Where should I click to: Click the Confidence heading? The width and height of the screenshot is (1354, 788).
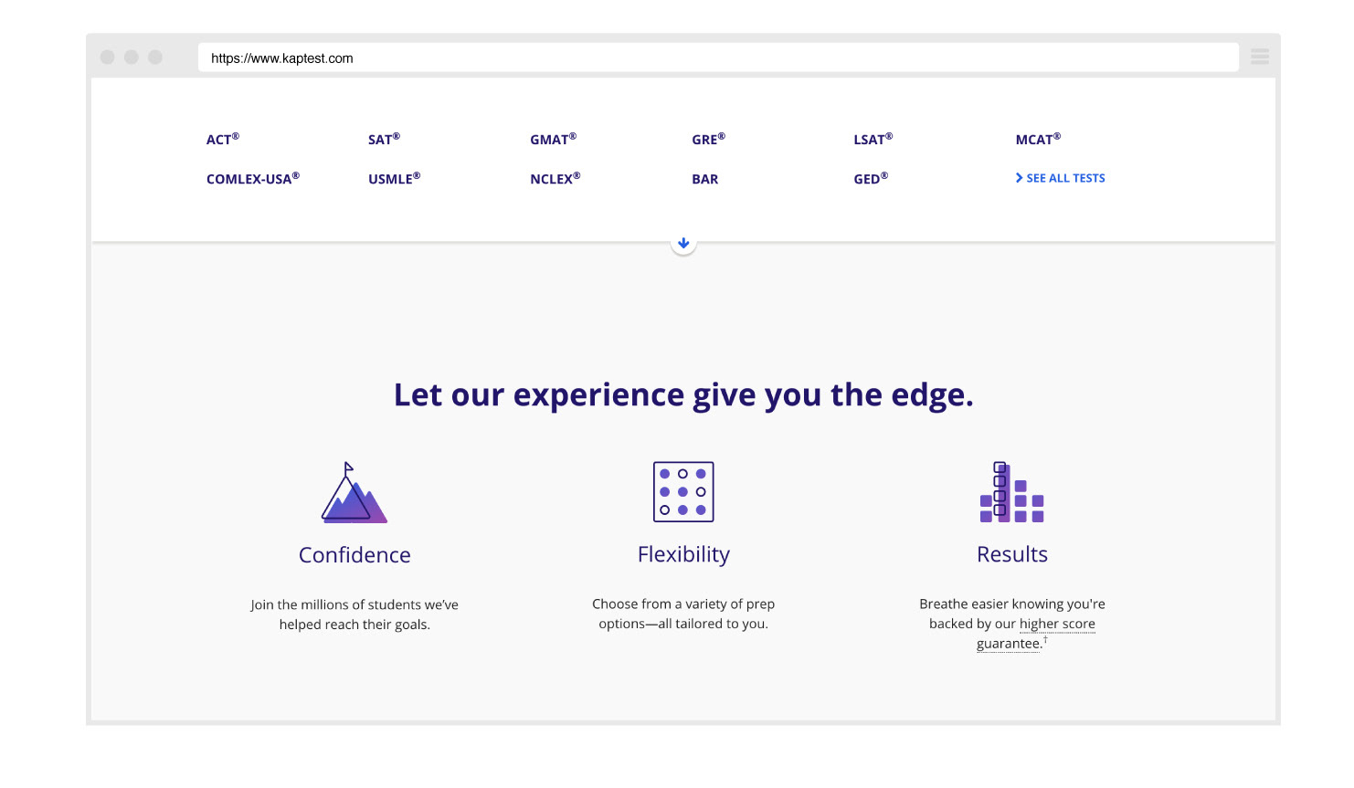tap(354, 555)
